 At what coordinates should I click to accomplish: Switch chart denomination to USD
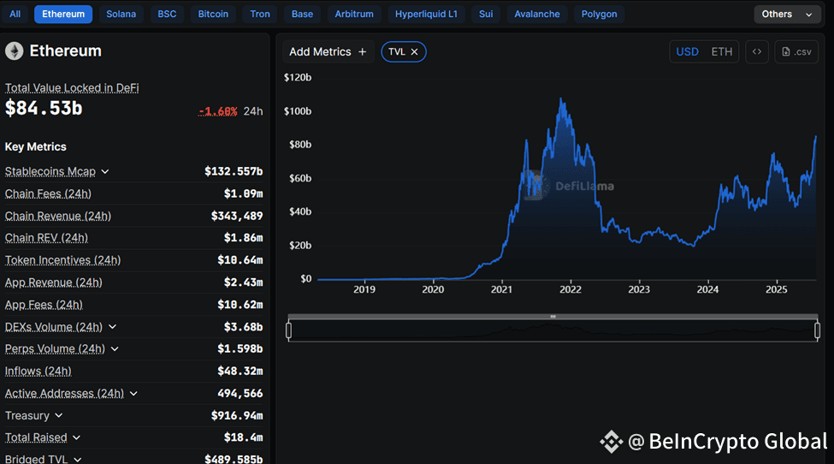[687, 51]
